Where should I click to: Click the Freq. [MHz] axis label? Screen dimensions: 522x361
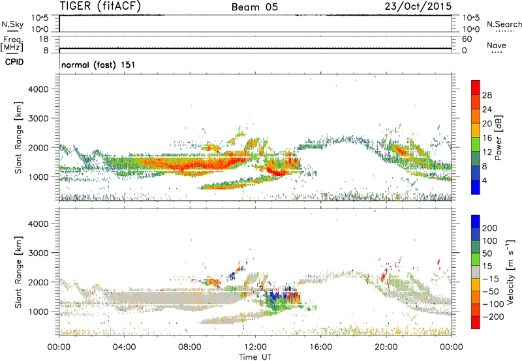click(12, 44)
